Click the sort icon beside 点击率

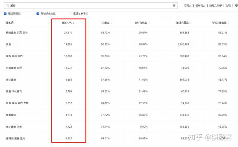pos(111,23)
